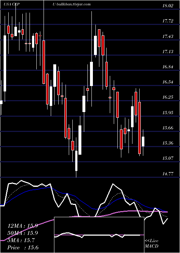This screenshot has width=180, height=253.
Task: Click the 14.77 price axis label
Action: tap(168, 173)
